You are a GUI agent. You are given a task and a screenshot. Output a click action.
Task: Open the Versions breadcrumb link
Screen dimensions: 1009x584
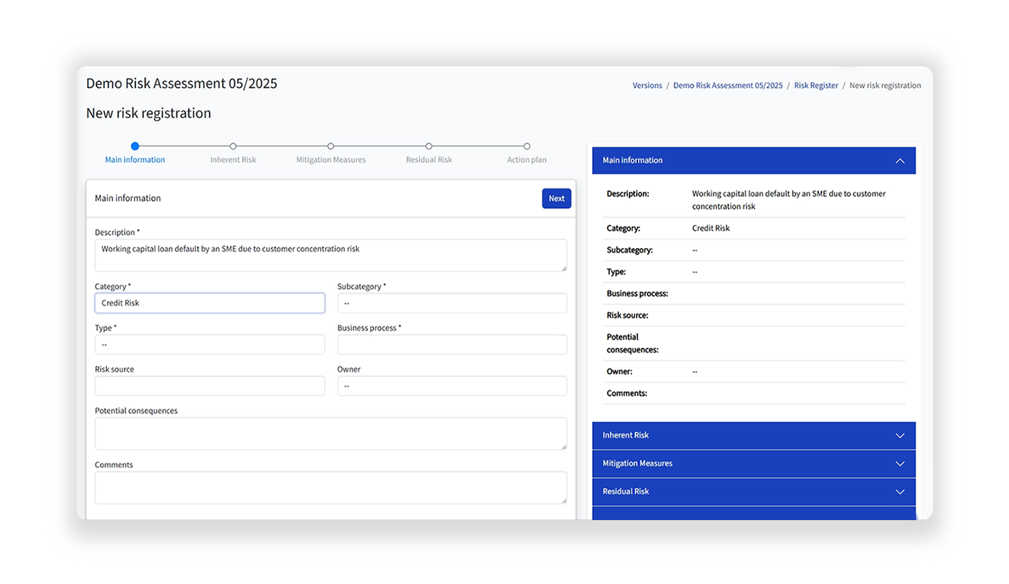[647, 86]
